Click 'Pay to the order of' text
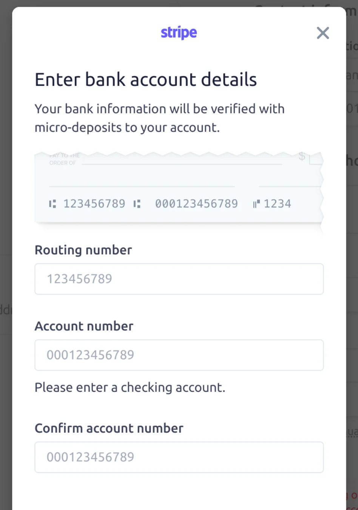Screen dimensions: 358x510 [x=65, y=159]
